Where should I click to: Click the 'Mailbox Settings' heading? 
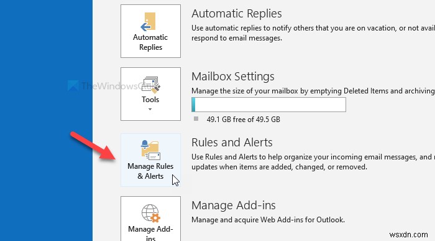[233, 77]
